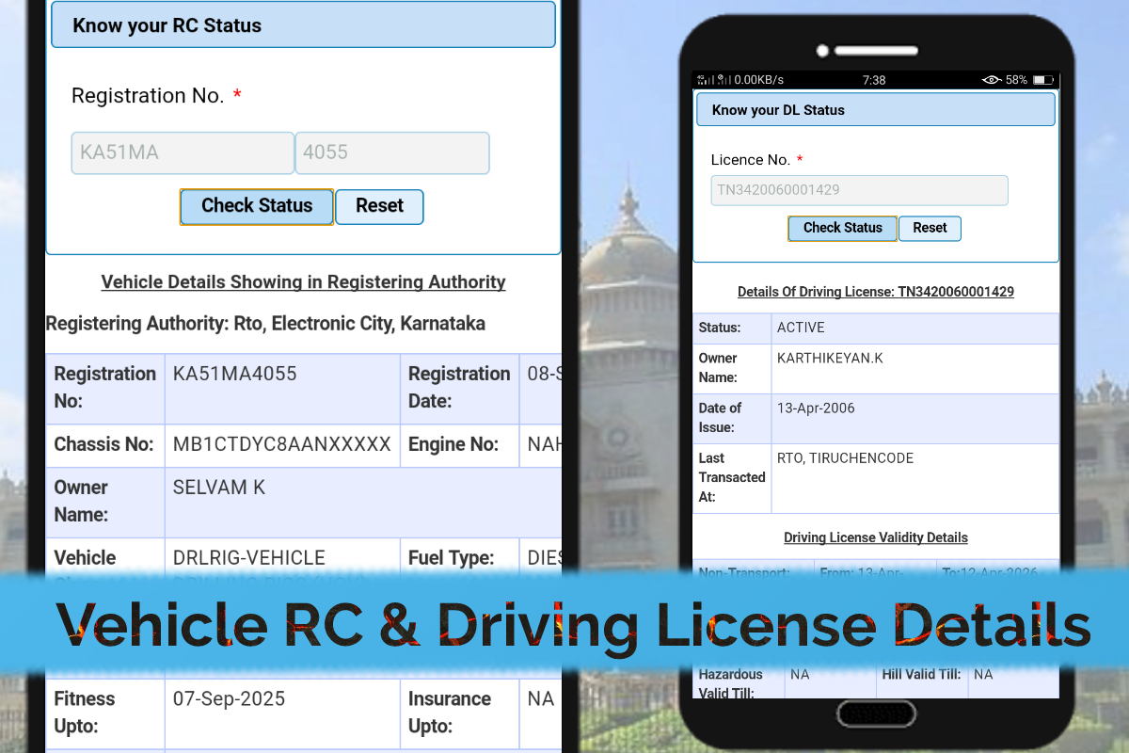Click 'Driving License Validity Details' heading
Image resolution: width=1129 pixels, height=753 pixels.
[x=875, y=538]
